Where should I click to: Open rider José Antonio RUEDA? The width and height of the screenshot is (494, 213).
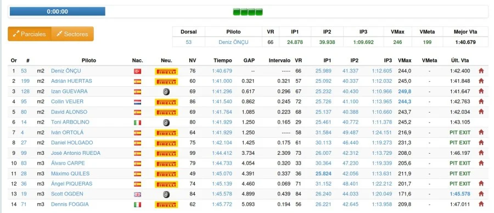pos(76,153)
